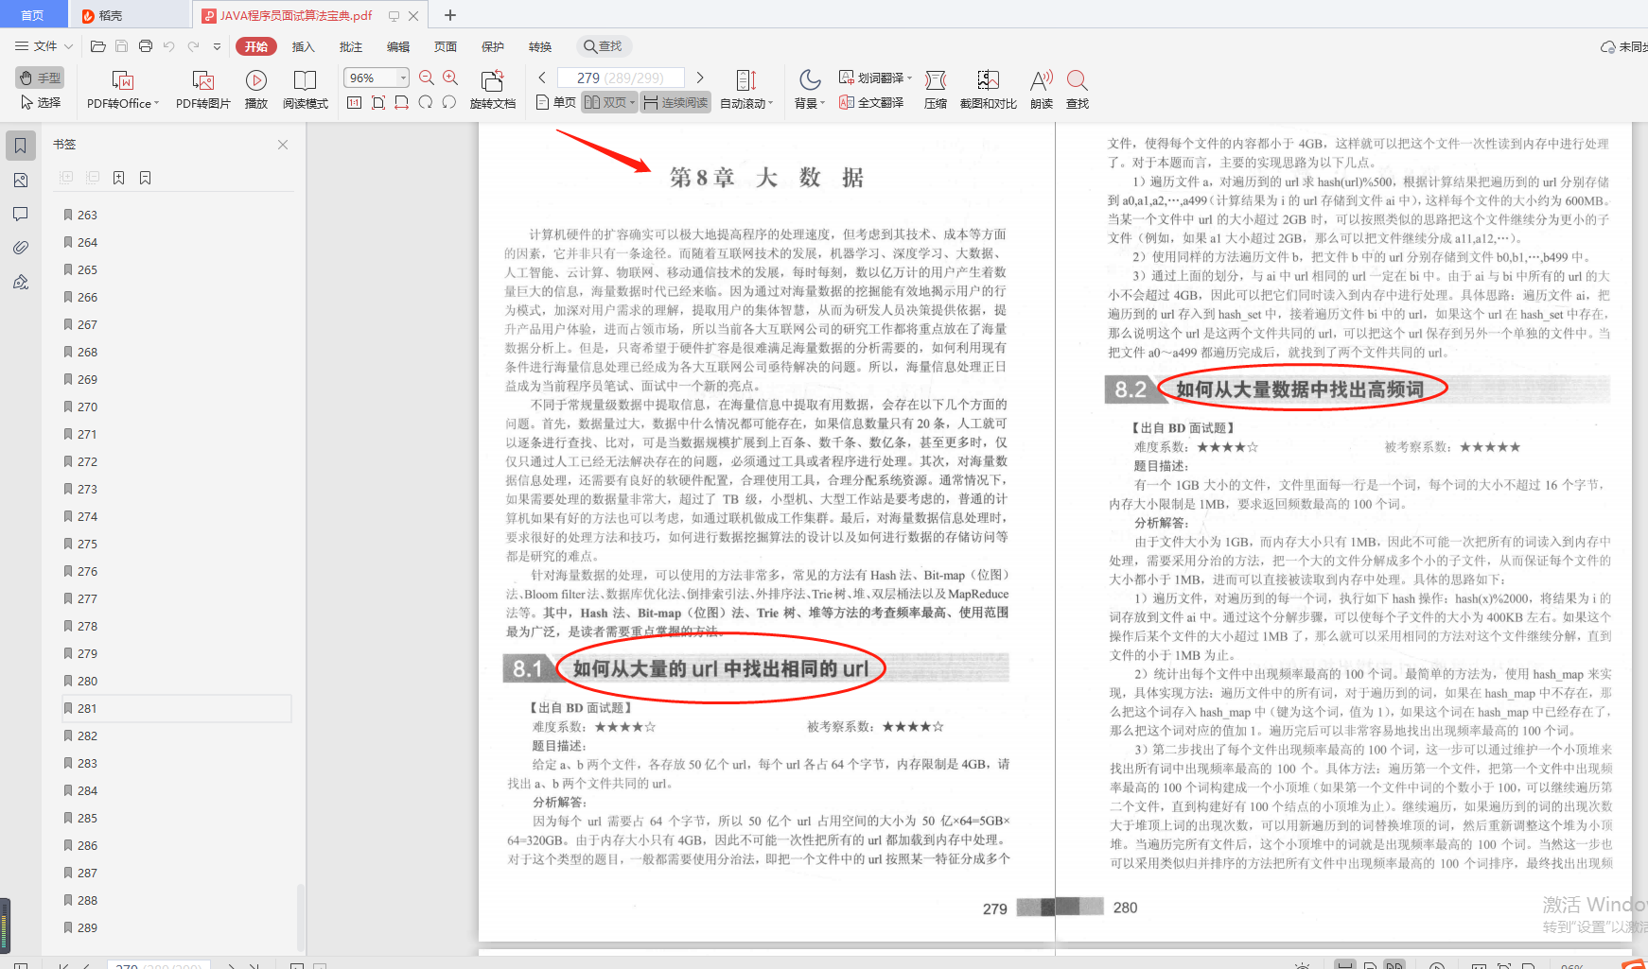The image size is (1648, 969).
Task: Delete the bookmark via the minus bookmark icon
Action: tap(145, 178)
